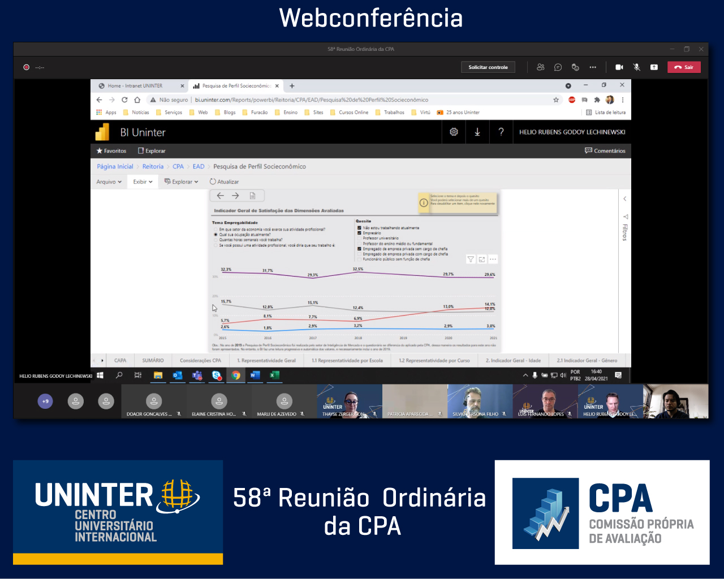
Task: Open the meeting chat icon
Action: click(x=558, y=67)
